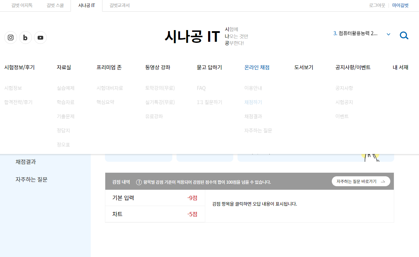The image size is (419, 257).
Task: Open the 프리미엄 존 main menu
Action: point(109,67)
